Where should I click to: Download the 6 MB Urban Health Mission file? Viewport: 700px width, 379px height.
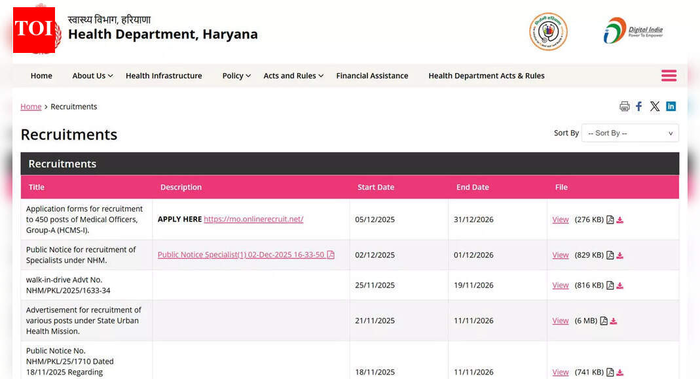click(613, 321)
